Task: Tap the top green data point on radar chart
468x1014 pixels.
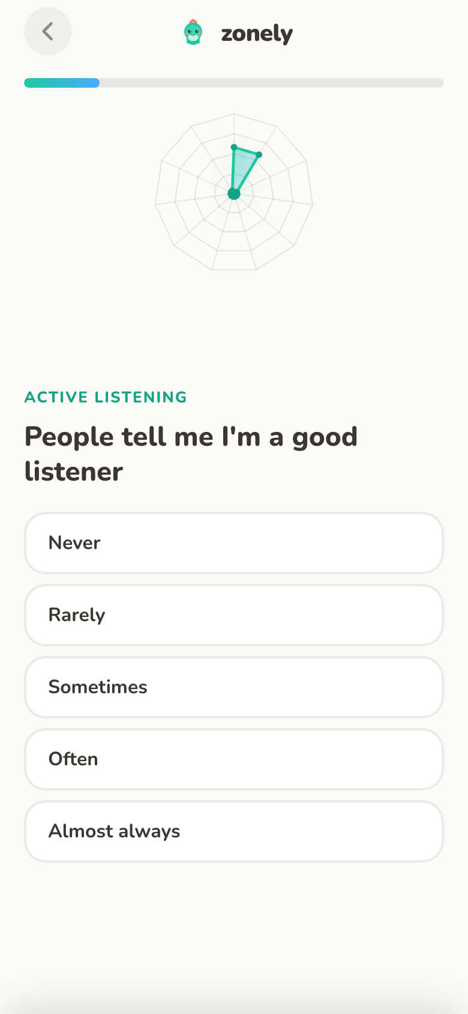Action: 234,147
